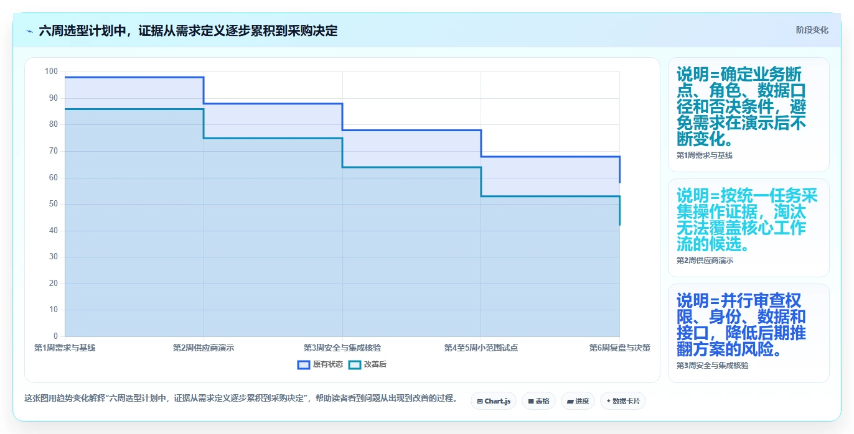Screen dimensions: 854x434
Task: Open the 第2周供应商演示 explanation card
Action: [x=748, y=228]
